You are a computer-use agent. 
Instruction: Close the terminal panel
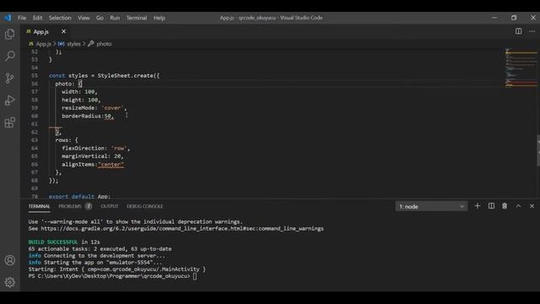pos(532,206)
